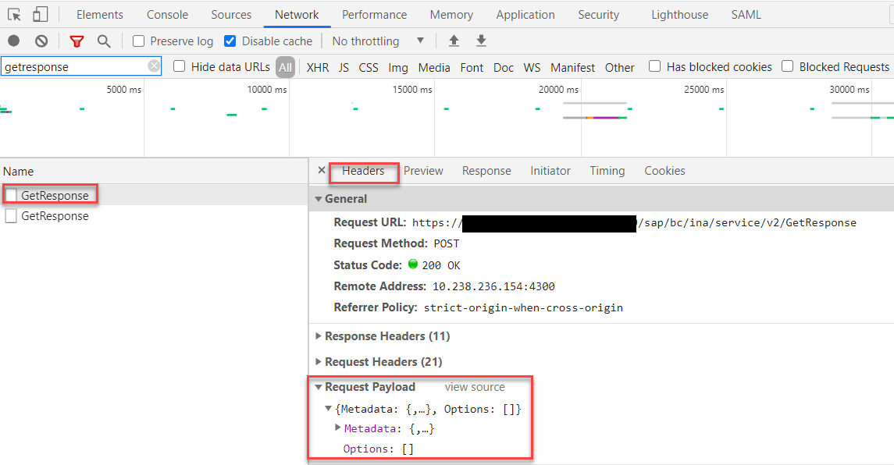This screenshot has width=894, height=465.
Task: Filter requests by Other
Action: (619, 67)
